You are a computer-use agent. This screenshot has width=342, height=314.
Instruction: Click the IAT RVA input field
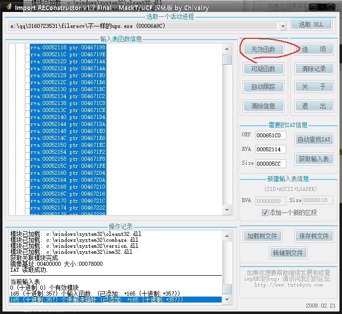(268, 149)
